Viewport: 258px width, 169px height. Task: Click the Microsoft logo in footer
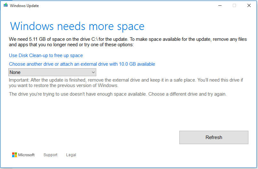click(x=14, y=155)
